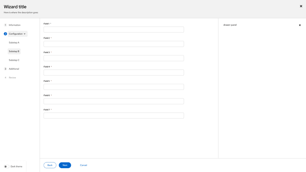
Task: Close the wizard with the top-right X
Action: tap(301, 6)
